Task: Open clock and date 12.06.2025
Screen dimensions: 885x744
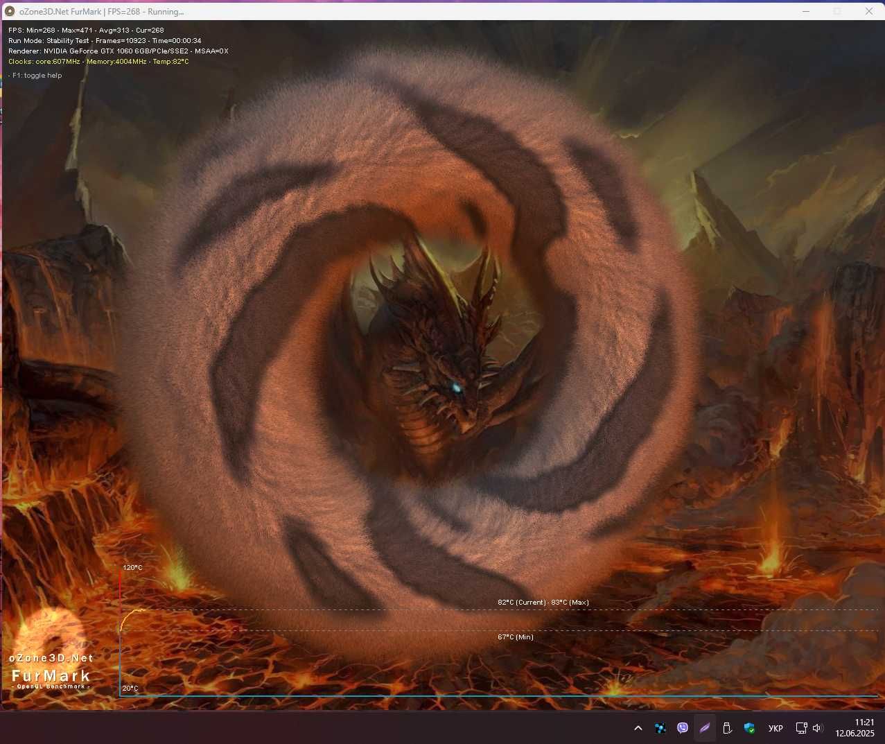Action: point(855,728)
